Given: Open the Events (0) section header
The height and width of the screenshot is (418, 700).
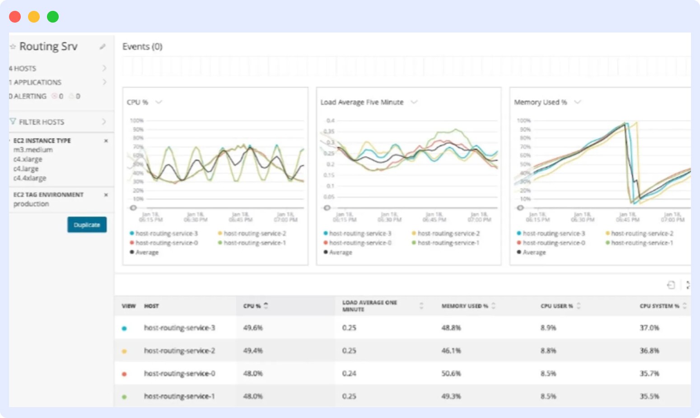Looking at the screenshot, I should [142, 47].
